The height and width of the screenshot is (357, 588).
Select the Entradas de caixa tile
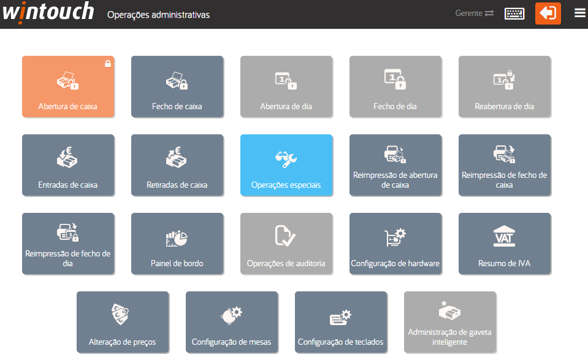click(67, 165)
